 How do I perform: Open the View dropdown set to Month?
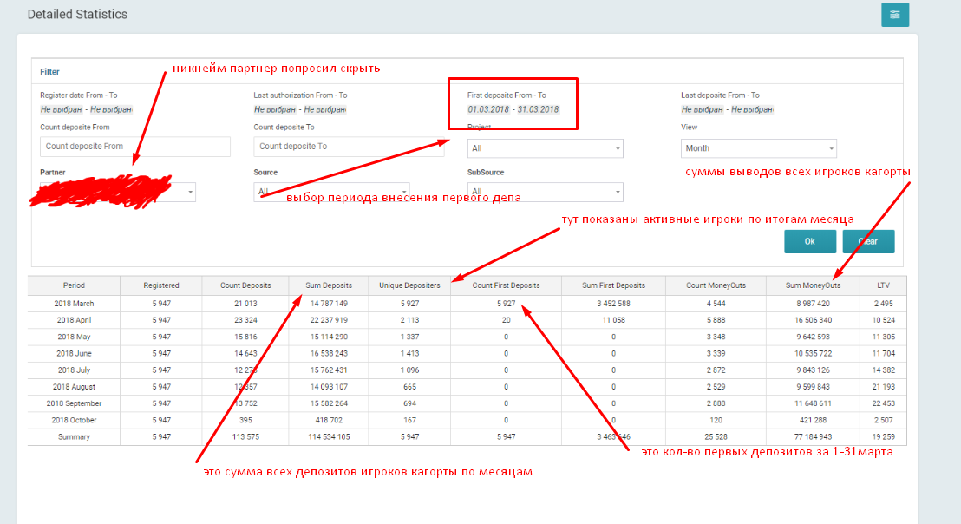(758, 148)
